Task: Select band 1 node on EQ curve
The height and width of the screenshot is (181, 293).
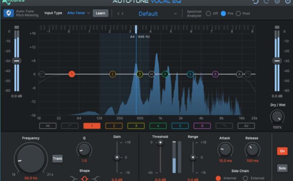Action: pyautogui.click(x=72, y=74)
